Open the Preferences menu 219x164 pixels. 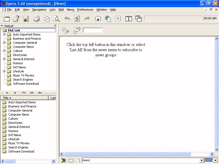pos(85,10)
